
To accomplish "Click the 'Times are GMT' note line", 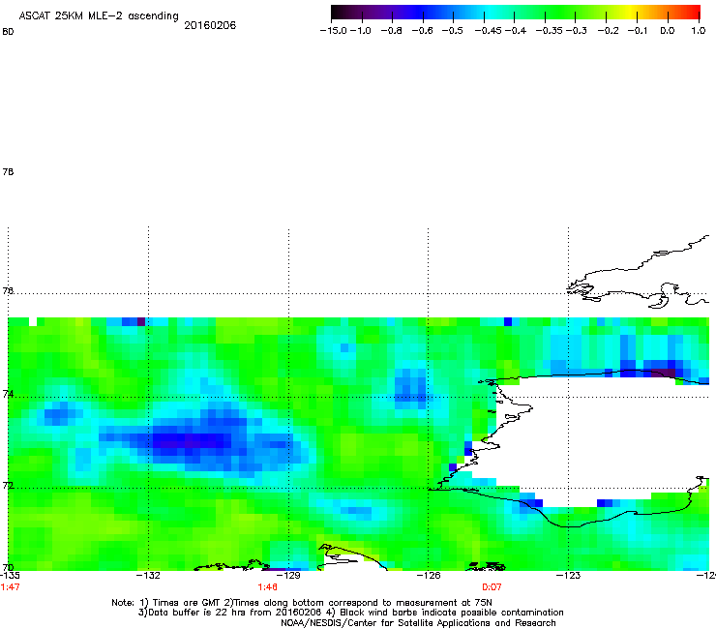I will [x=302, y=603].
